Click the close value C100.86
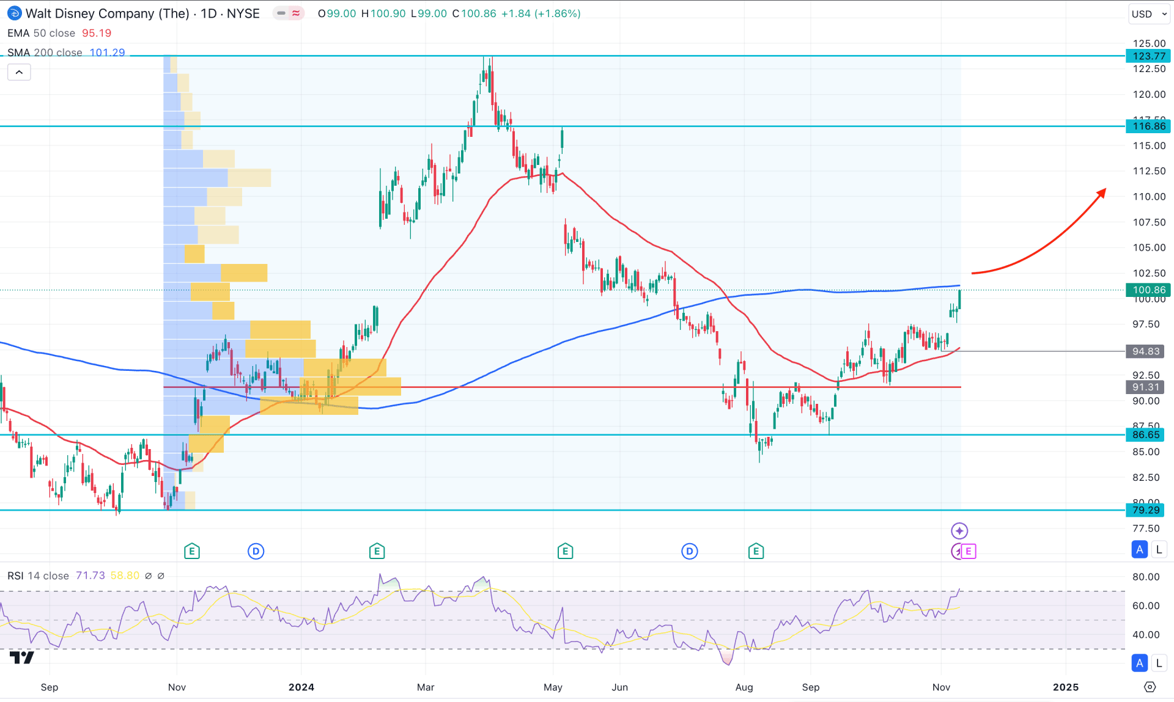 [474, 13]
